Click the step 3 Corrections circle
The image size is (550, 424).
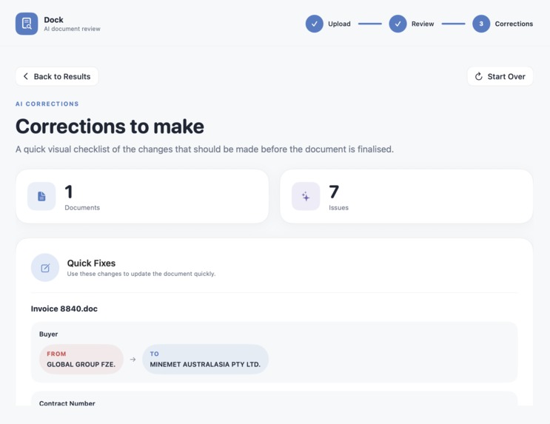[481, 24]
